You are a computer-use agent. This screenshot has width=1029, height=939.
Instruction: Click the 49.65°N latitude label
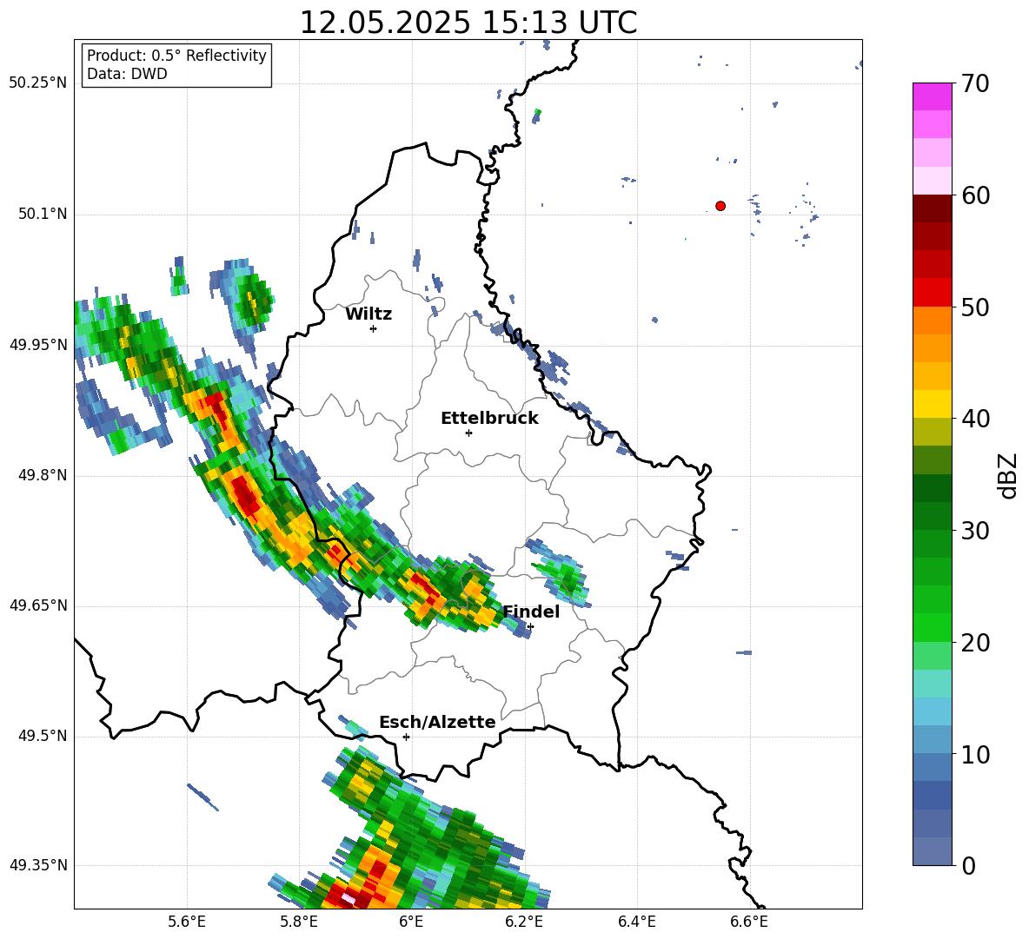pos(38,605)
